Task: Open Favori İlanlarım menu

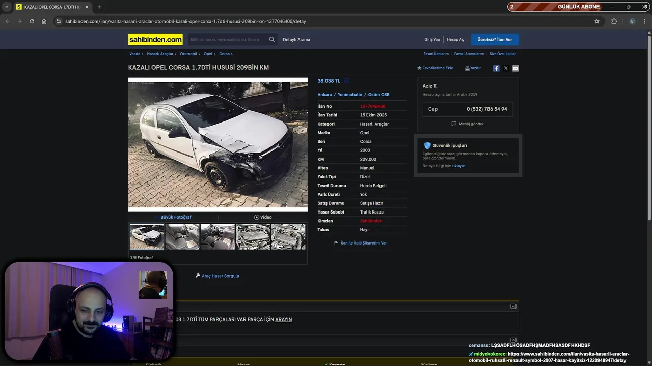Action: point(436,54)
